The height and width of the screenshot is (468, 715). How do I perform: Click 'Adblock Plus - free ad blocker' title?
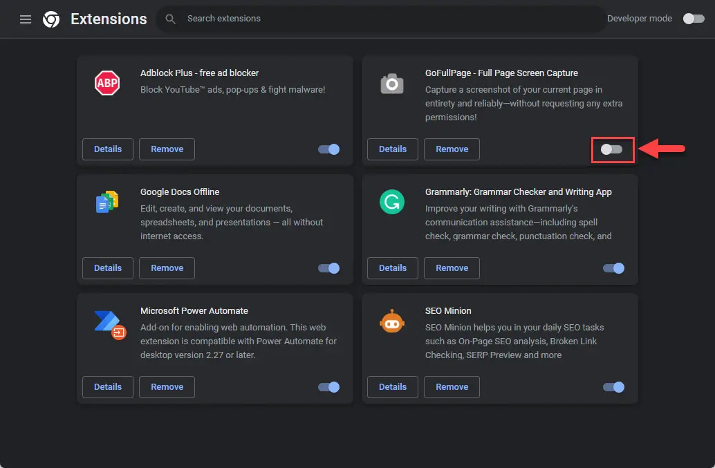199,73
